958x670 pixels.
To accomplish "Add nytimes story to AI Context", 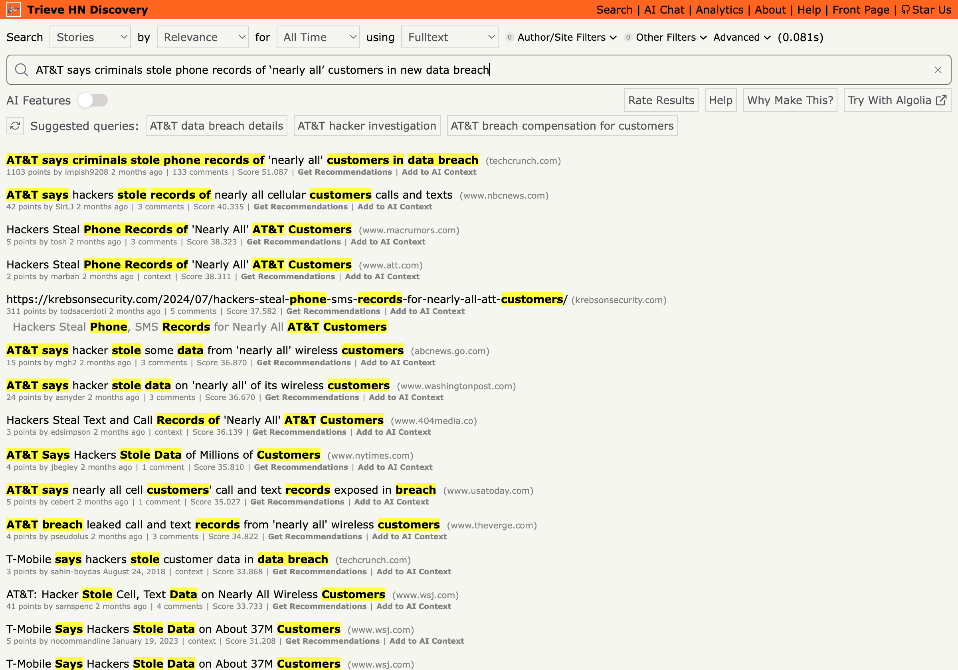I will 395,467.
